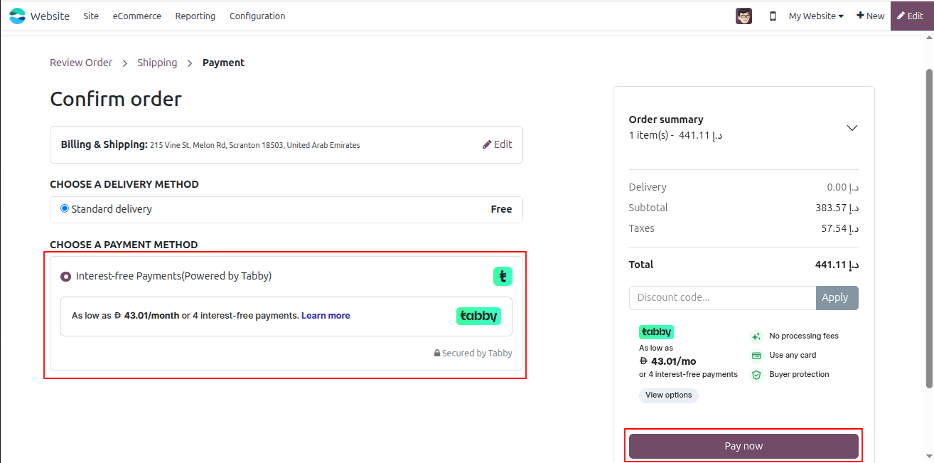Apply the discount code
The height and width of the screenshot is (463, 934).
tap(837, 298)
